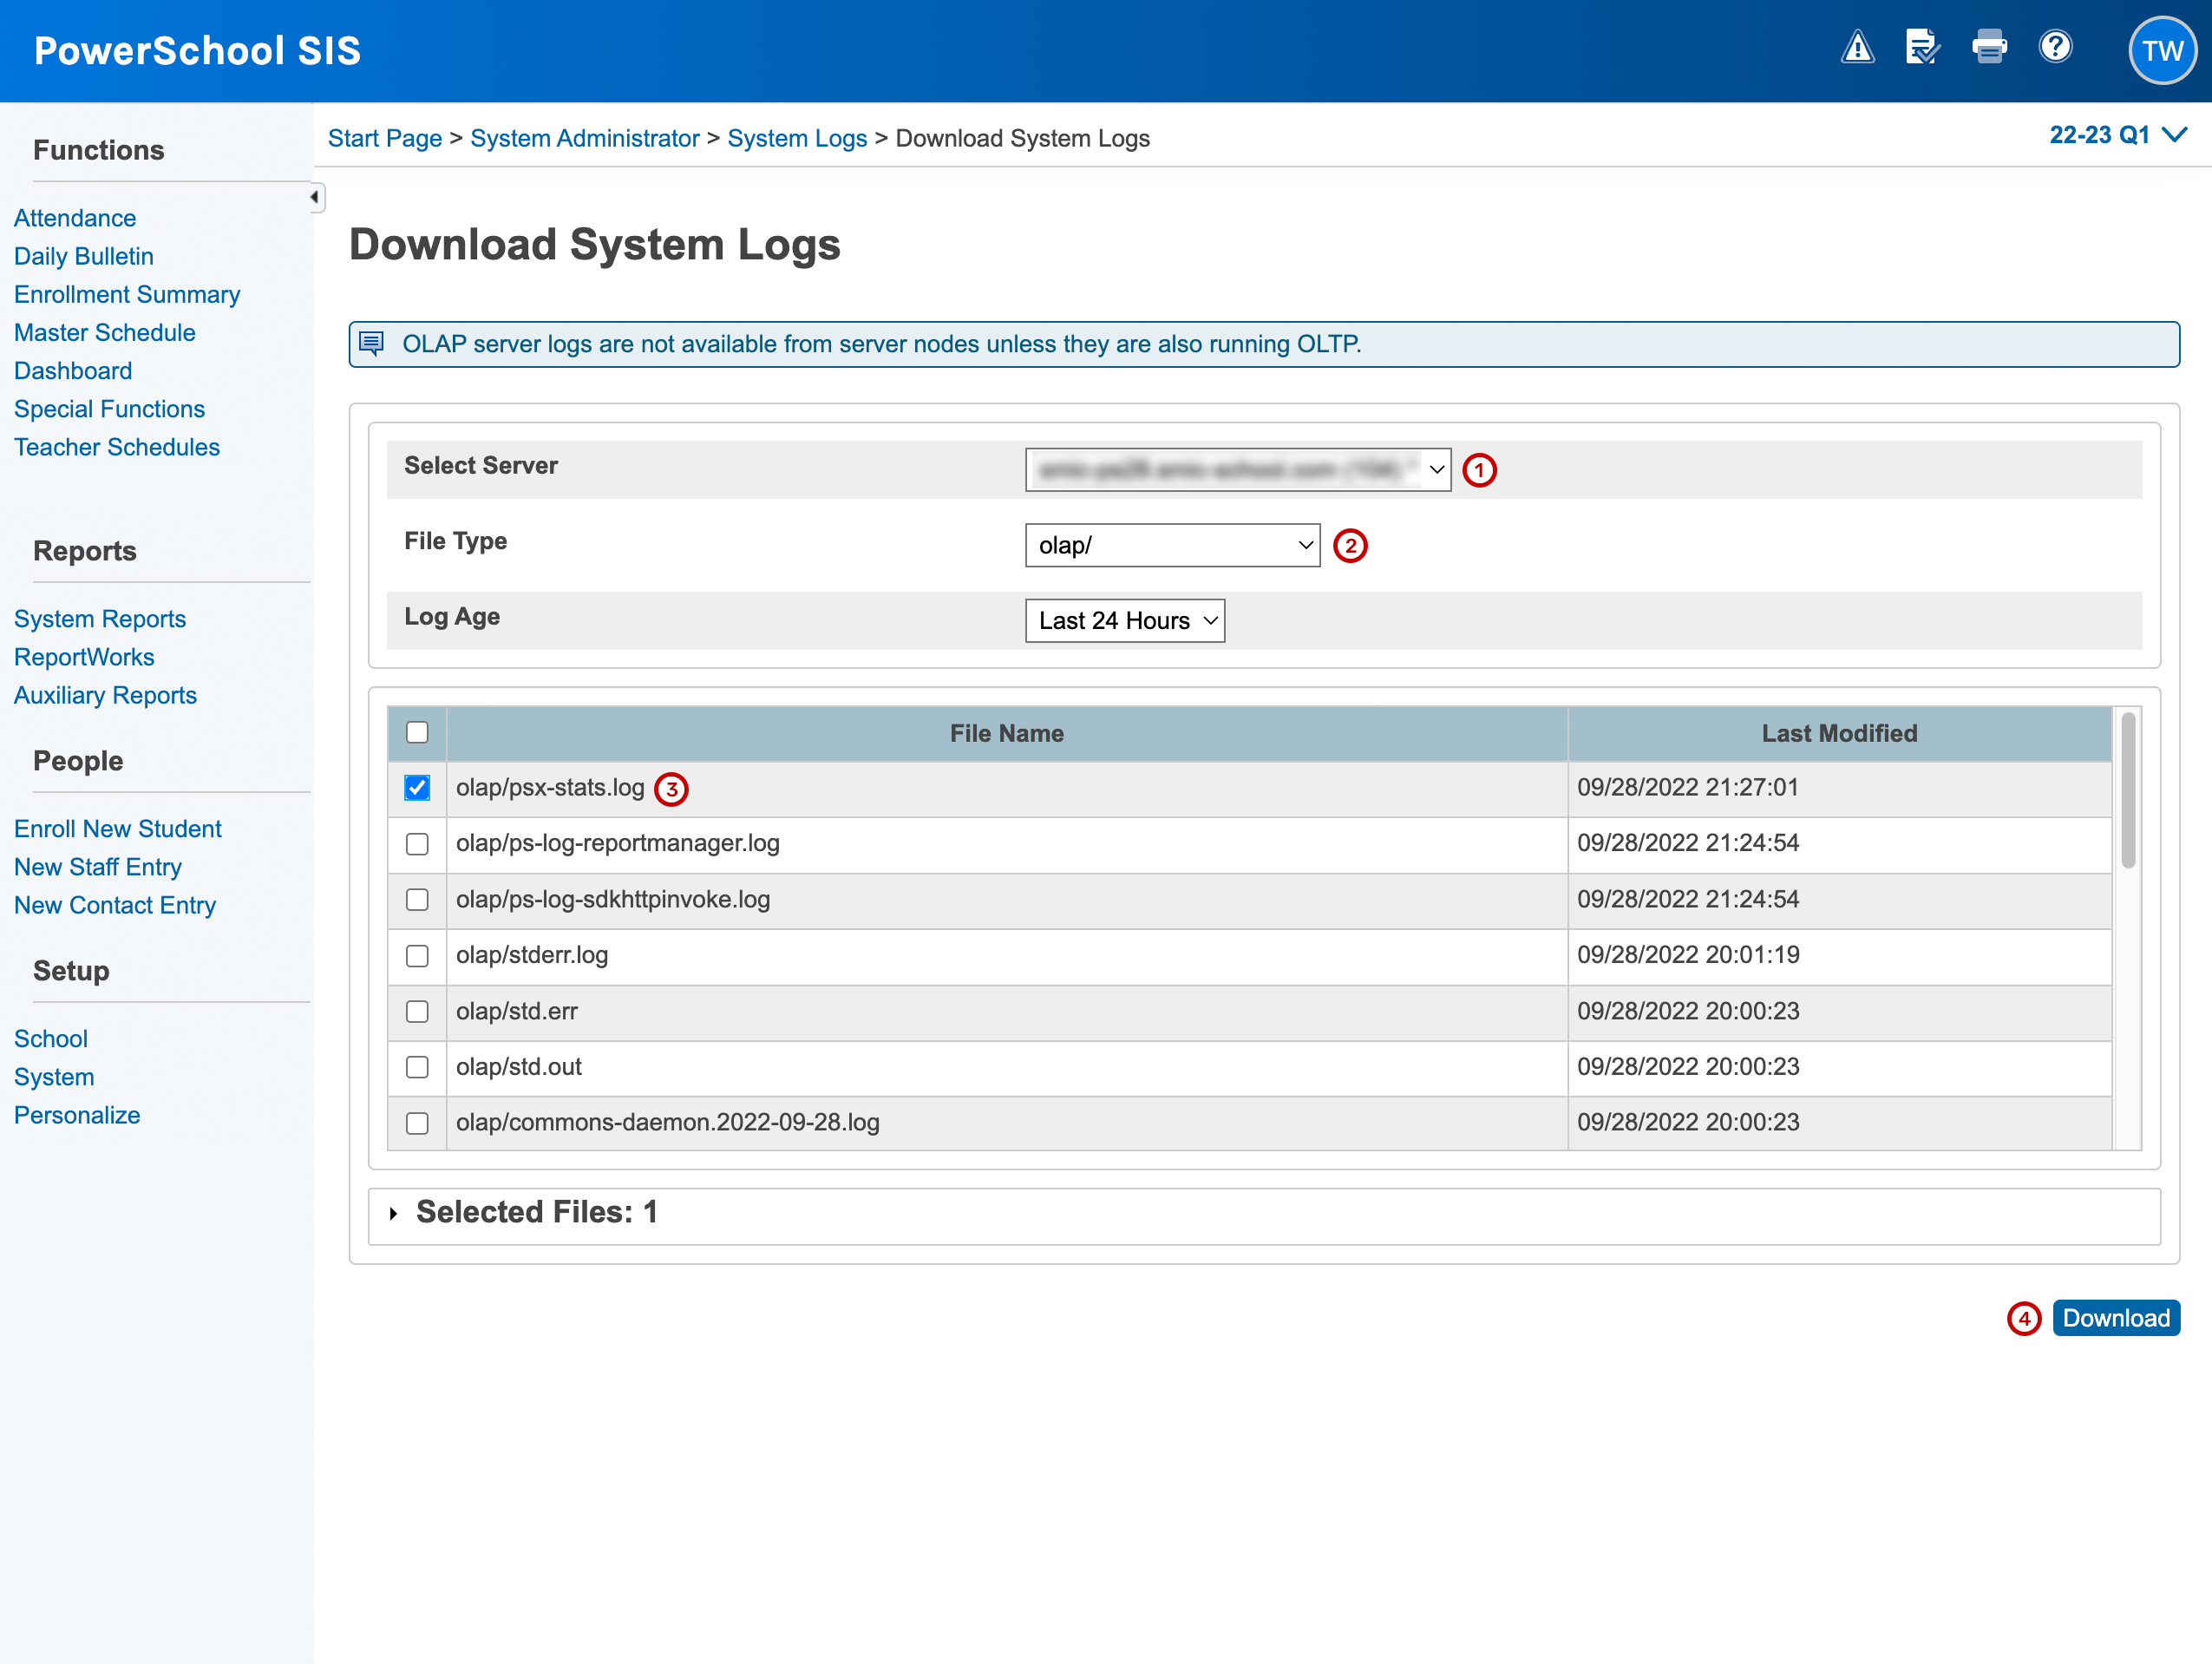Open Dashboard in sidebar
The height and width of the screenshot is (1664, 2212).
point(73,370)
